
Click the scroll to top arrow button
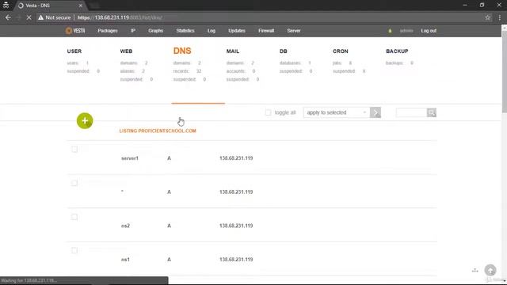[x=490, y=270]
